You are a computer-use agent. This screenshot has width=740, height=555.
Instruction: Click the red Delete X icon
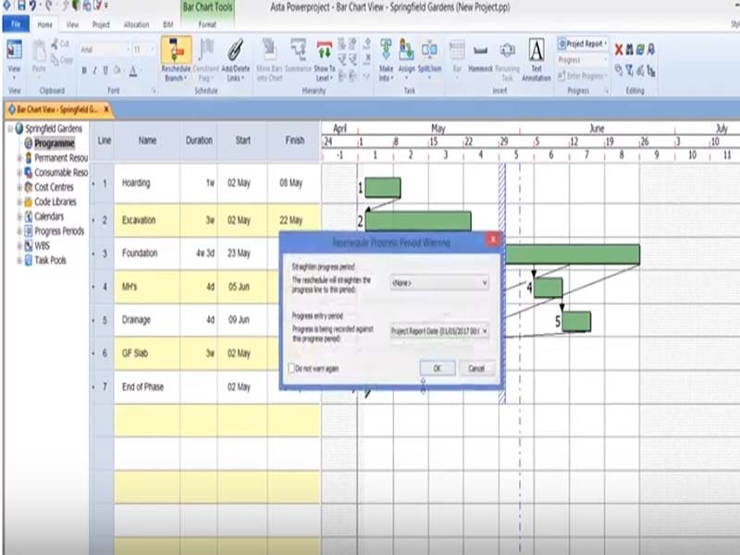(x=619, y=49)
